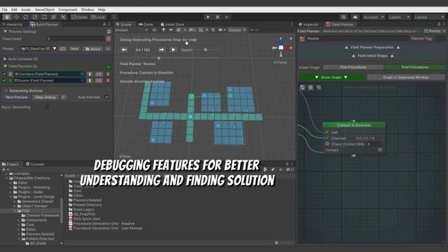
Task: Switch to the Hierarchy tab
Action: point(13,24)
